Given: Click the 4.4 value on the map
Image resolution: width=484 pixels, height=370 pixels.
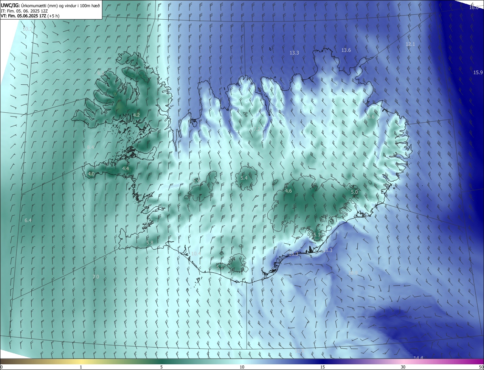Looking at the screenshot, I should coord(126,168).
